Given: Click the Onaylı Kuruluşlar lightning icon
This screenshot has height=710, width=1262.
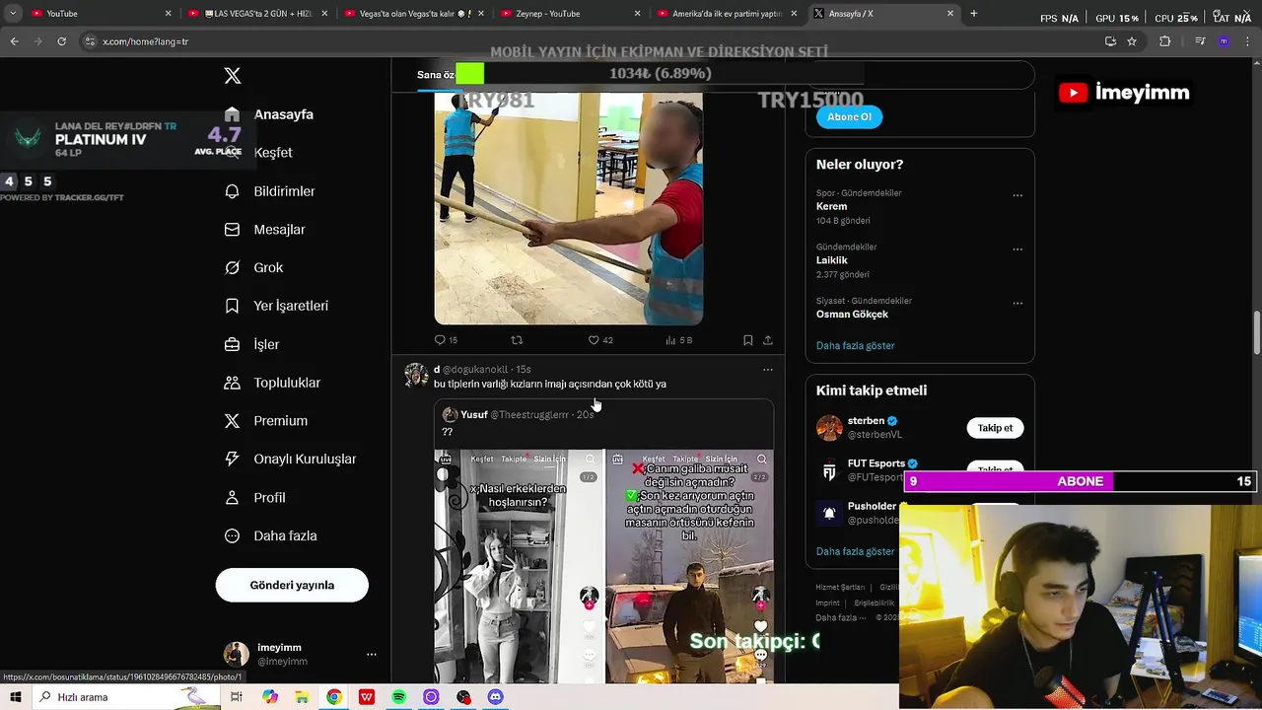Looking at the screenshot, I should (233, 459).
